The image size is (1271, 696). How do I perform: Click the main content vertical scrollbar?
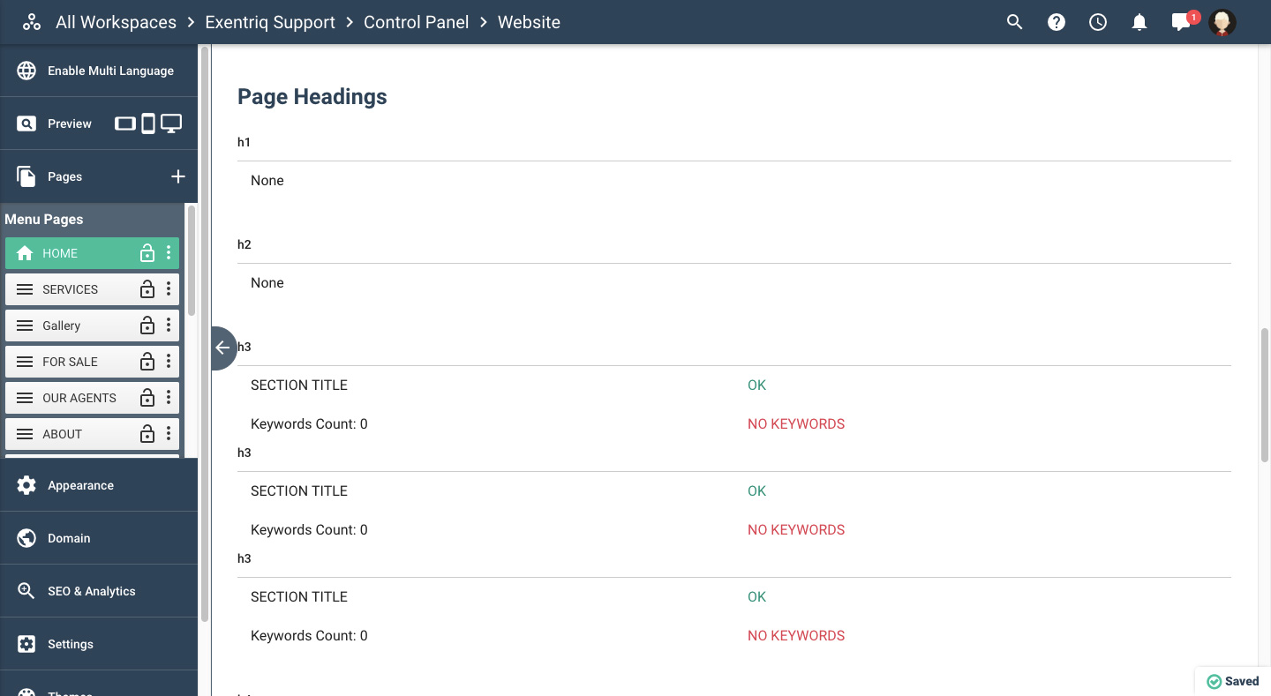coord(1264,394)
